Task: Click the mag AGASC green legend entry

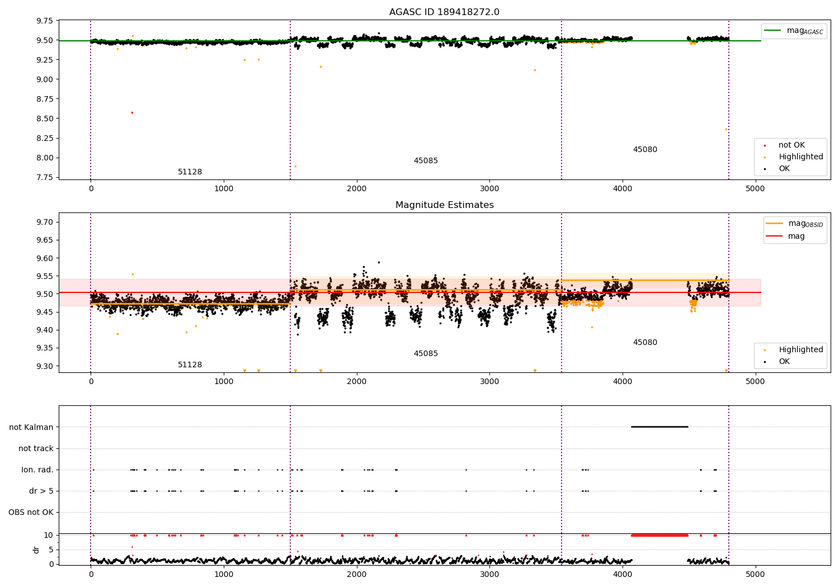Action: click(x=794, y=31)
